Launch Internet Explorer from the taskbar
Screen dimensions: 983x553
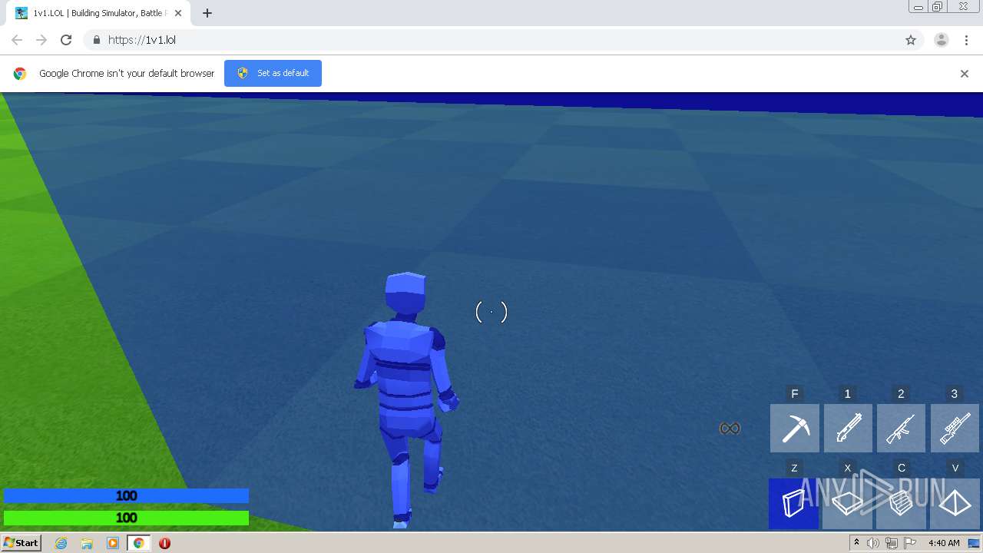coord(61,543)
